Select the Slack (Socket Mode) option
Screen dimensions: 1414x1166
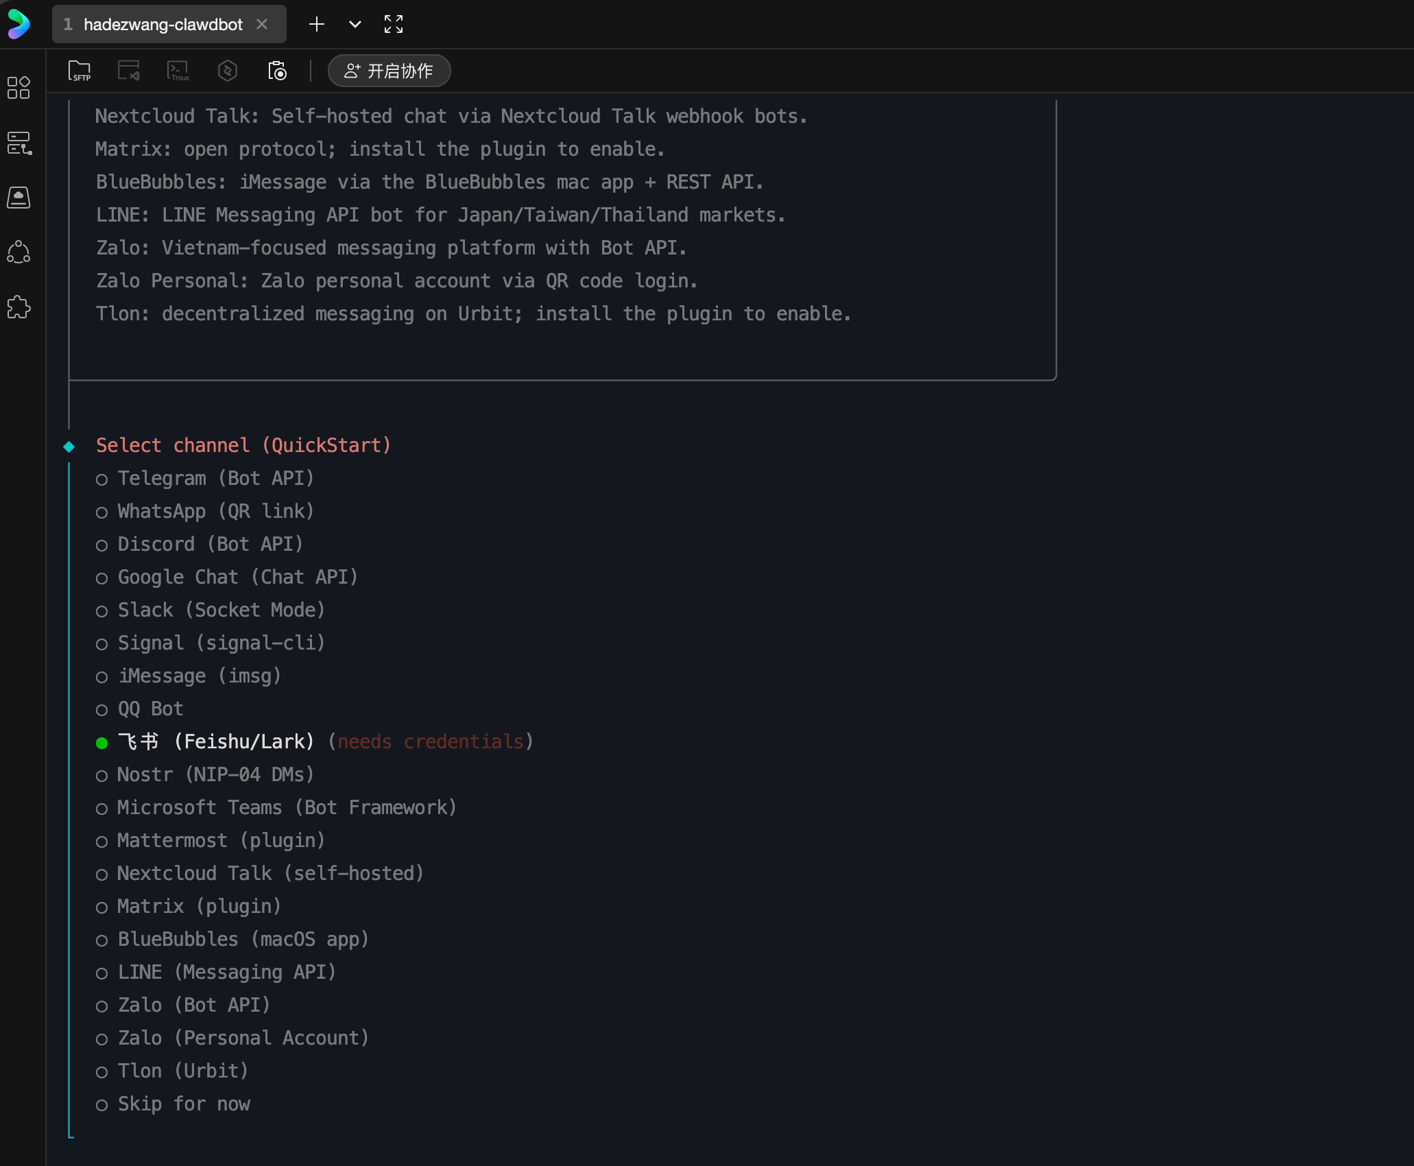(x=220, y=610)
